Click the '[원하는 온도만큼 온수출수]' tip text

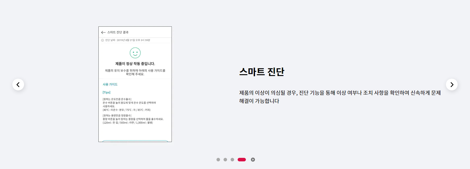click(117, 99)
